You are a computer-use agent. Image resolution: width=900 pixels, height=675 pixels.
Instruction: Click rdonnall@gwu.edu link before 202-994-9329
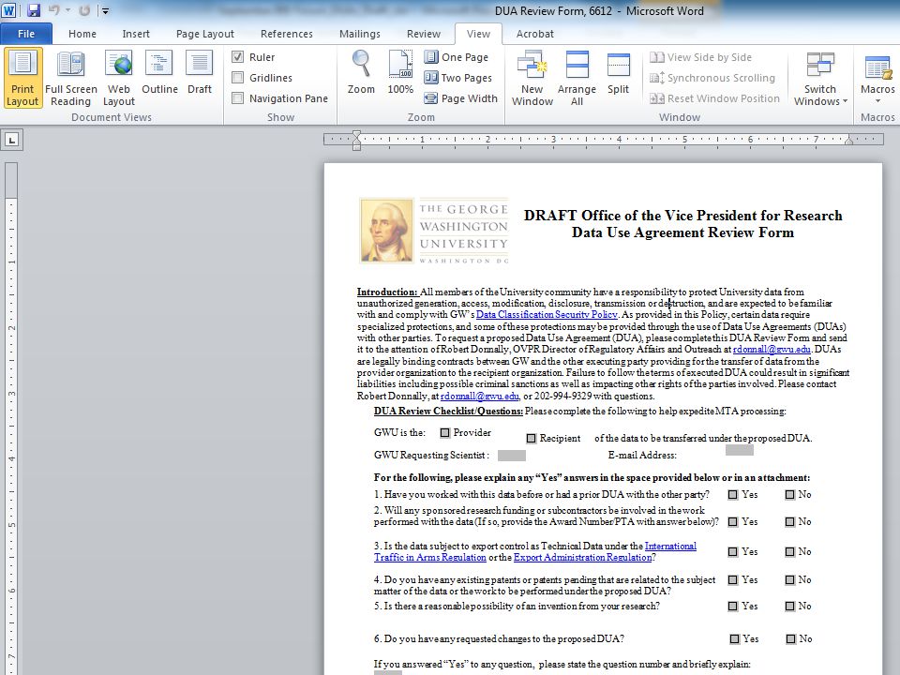479,396
